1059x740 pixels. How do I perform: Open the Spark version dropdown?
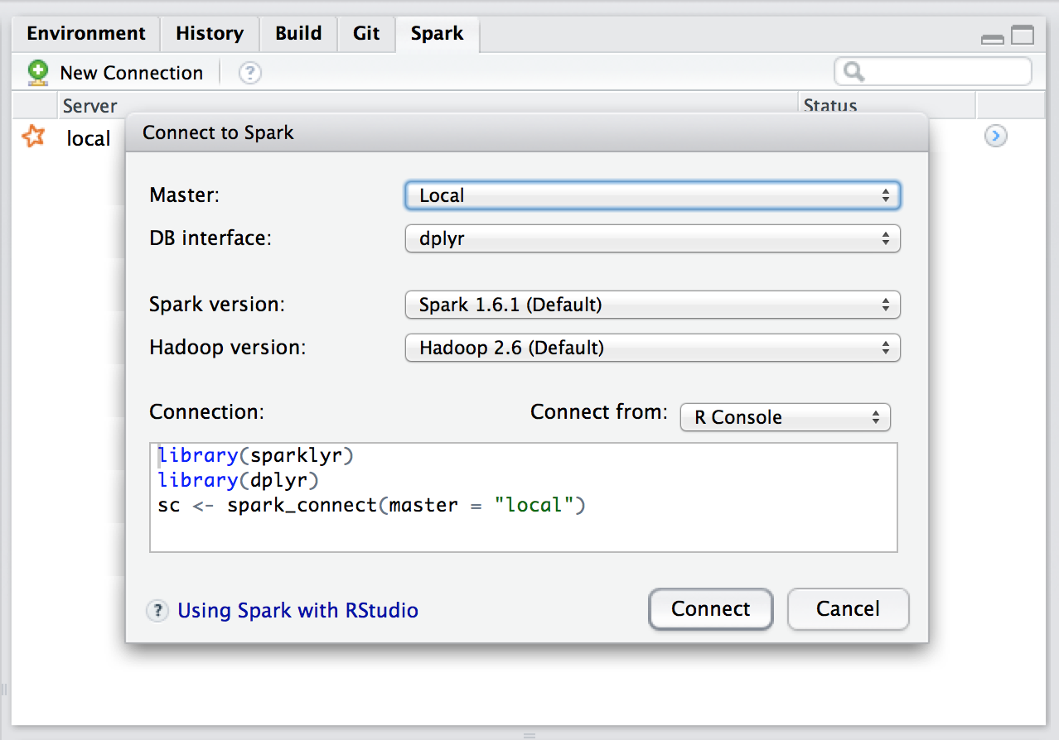point(653,305)
